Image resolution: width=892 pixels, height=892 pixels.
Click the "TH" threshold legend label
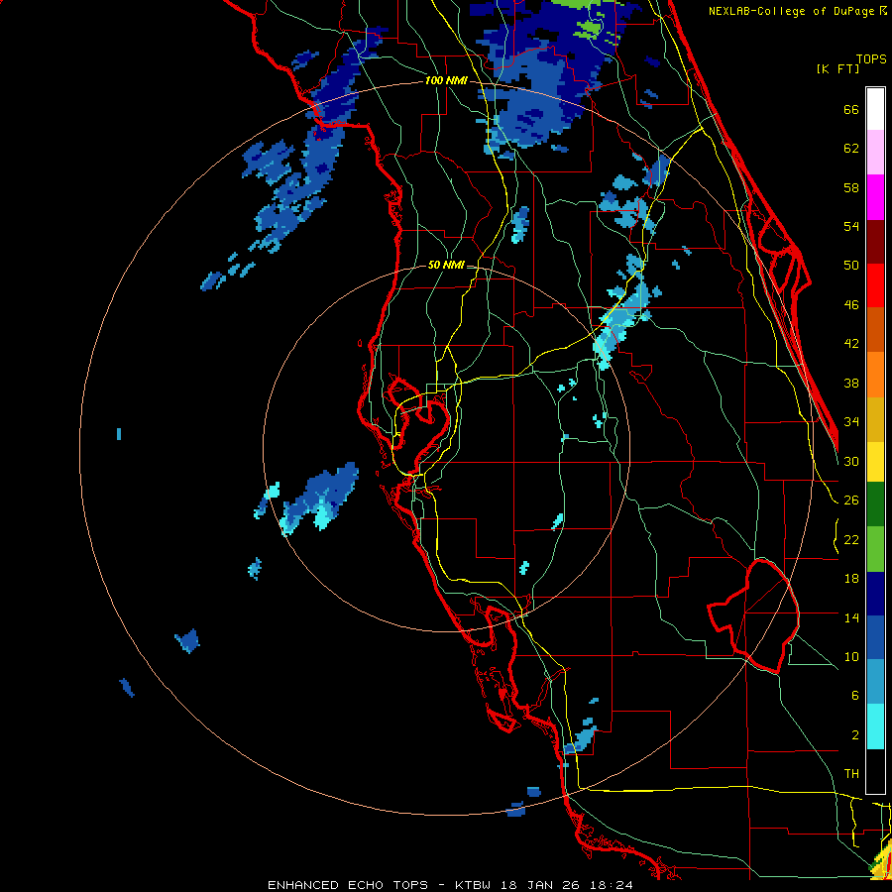(851, 774)
